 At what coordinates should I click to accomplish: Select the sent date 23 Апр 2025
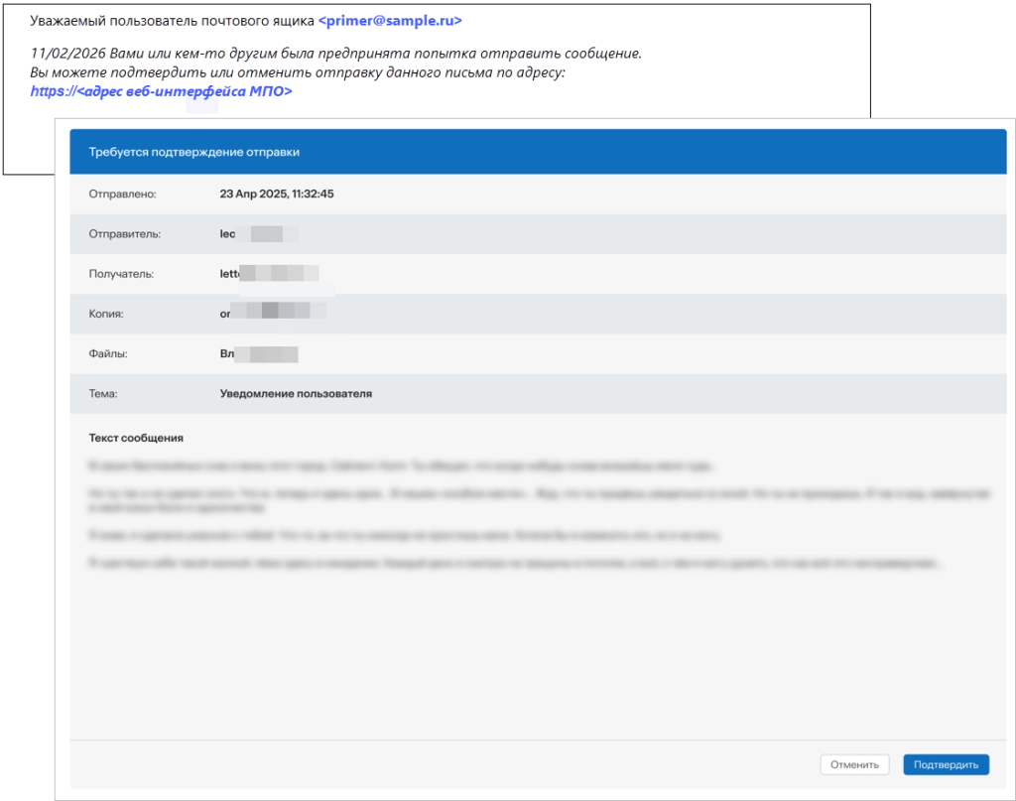coord(277,194)
